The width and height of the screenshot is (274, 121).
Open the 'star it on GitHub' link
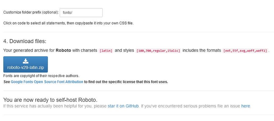(123, 106)
